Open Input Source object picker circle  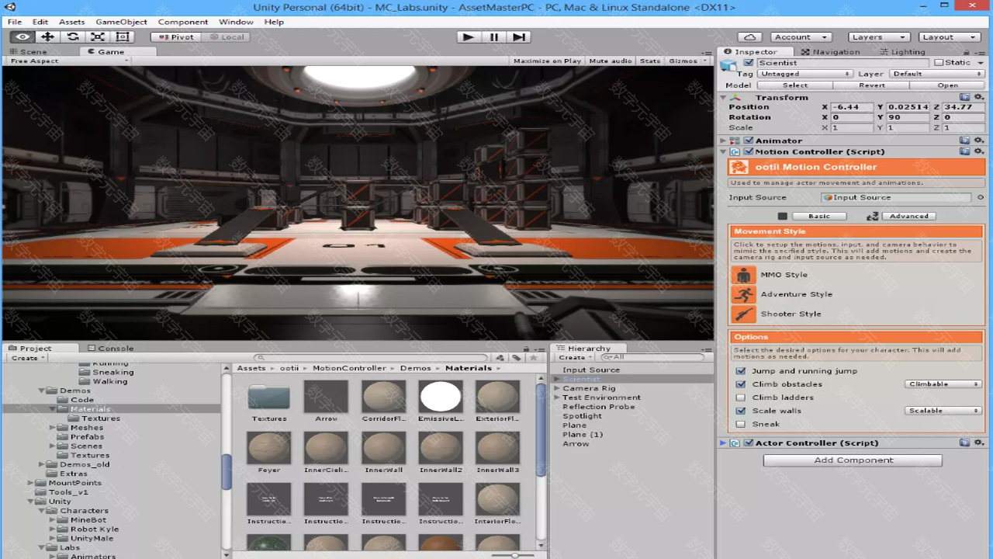tap(981, 197)
